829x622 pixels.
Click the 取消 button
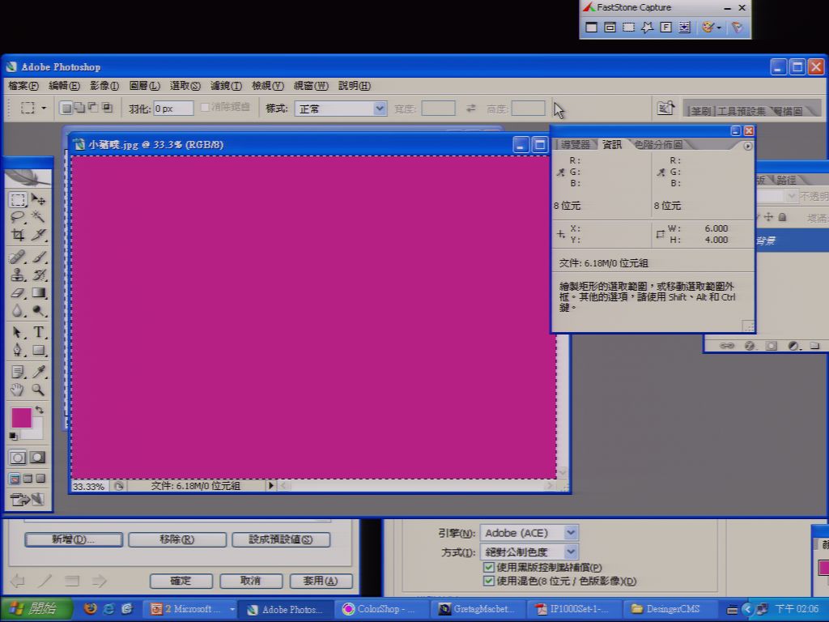[x=251, y=581]
